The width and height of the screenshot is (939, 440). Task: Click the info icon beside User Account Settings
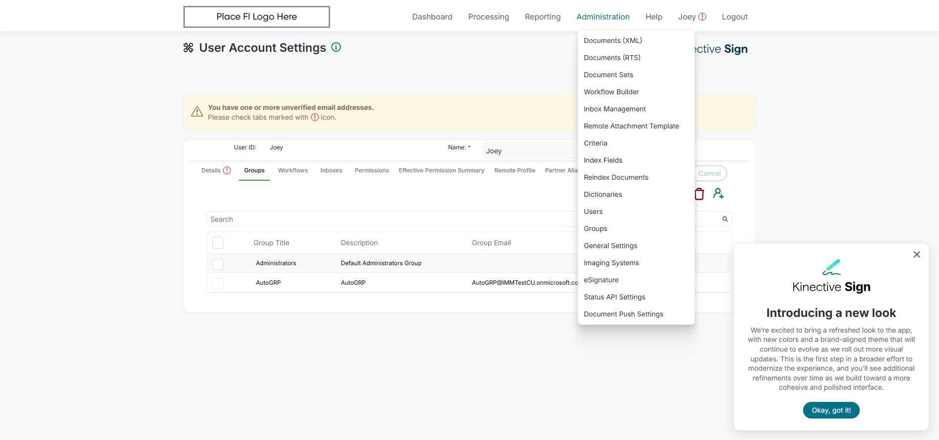[x=336, y=47]
